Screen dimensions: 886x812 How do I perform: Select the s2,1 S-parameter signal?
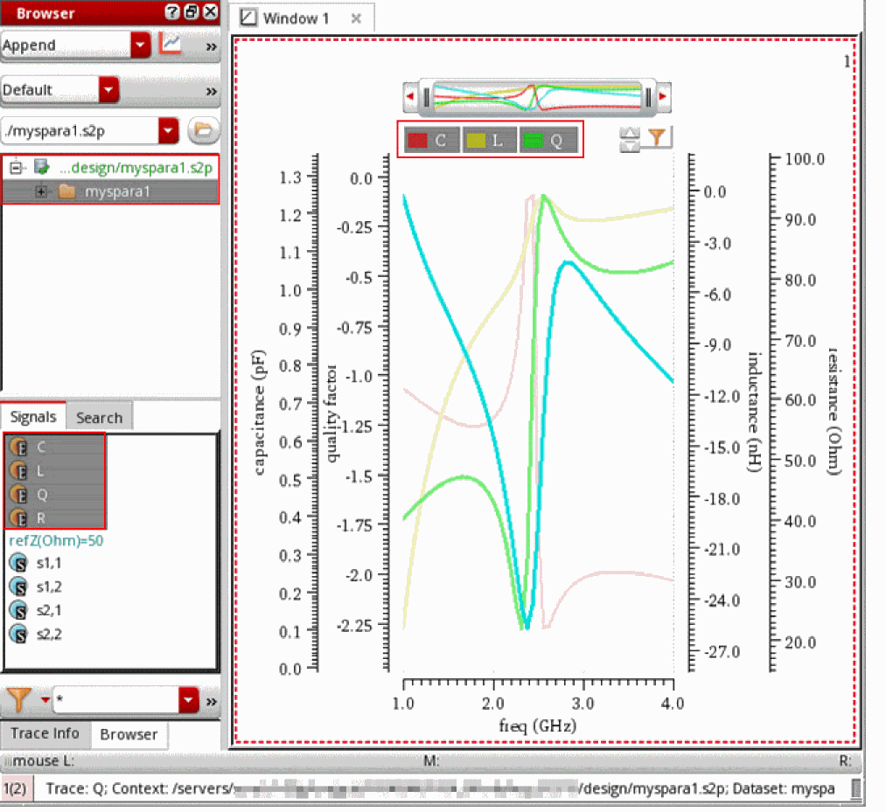coord(49,609)
